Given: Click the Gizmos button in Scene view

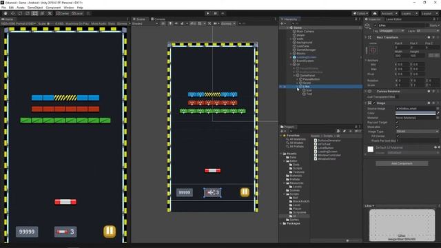Looking at the screenshot, I should (228, 23).
